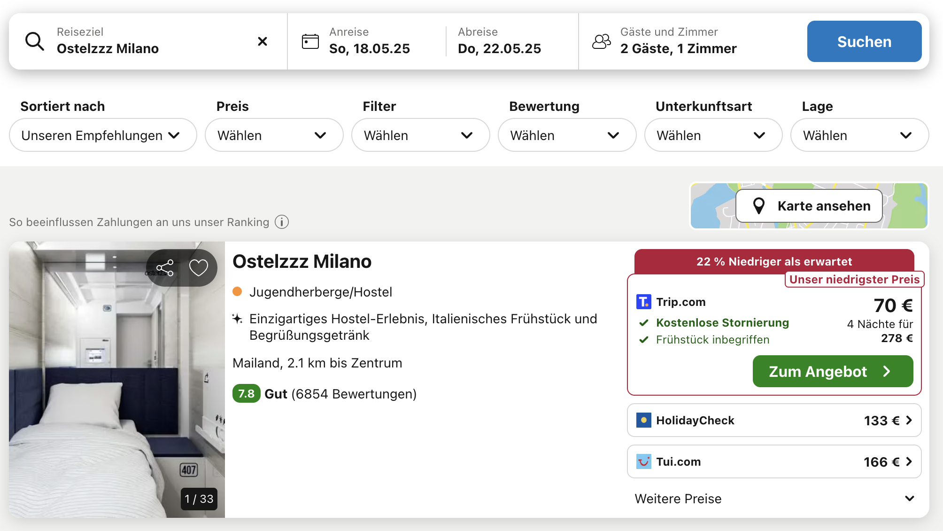This screenshot has height=531, width=943.
Task: Click the 22 % Niedriger als erwartet banner
Action: pyautogui.click(x=774, y=261)
